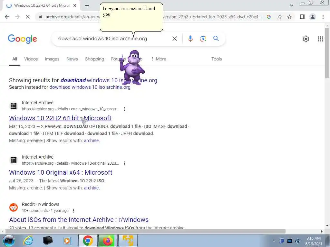The width and height of the screenshot is (330, 247).
Task: Open a new tab with plus button
Action: (x=87, y=6)
